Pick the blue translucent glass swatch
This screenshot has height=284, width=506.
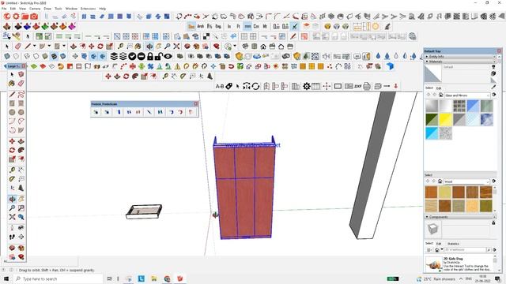[x=473, y=106]
